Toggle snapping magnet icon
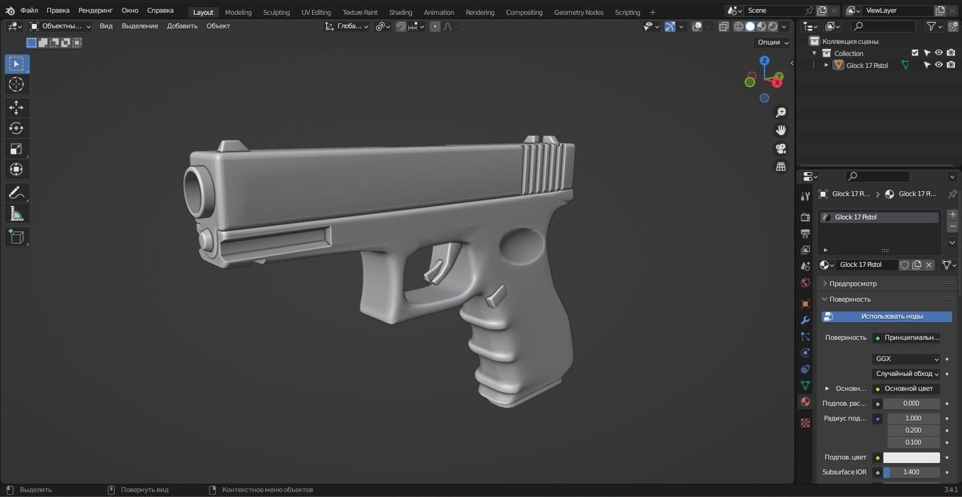 pyautogui.click(x=401, y=26)
